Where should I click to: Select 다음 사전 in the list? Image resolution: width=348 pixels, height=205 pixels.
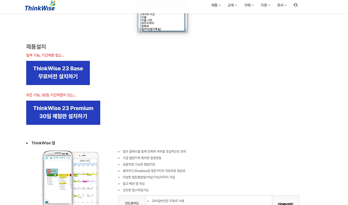(x=147, y=20)
